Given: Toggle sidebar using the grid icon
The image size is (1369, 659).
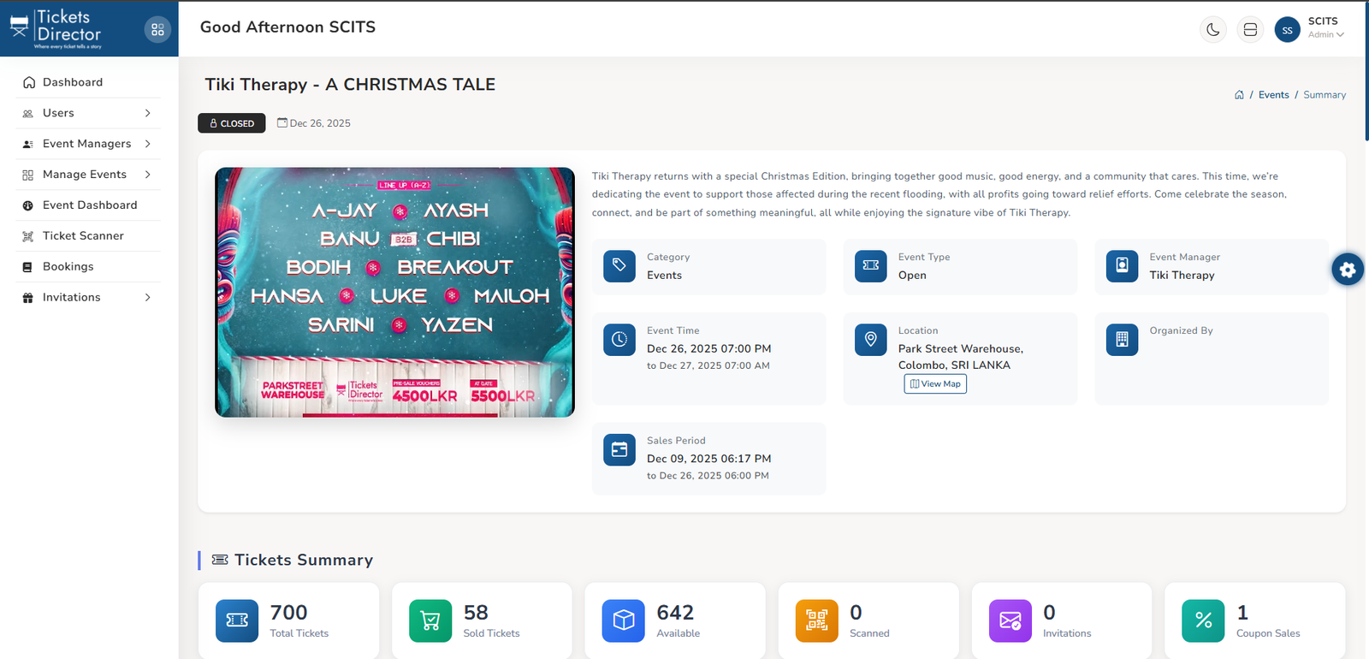Looking at the screenshot, I should [x=157, y=29].
